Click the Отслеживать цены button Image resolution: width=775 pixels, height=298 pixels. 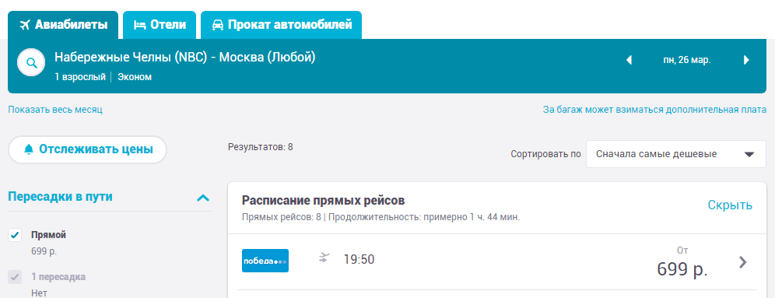[x=87, y=149]
